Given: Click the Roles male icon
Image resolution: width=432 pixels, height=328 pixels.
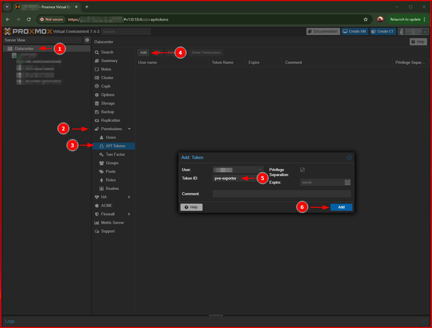Looking at the screenshot, I should [x=102, y=180].
